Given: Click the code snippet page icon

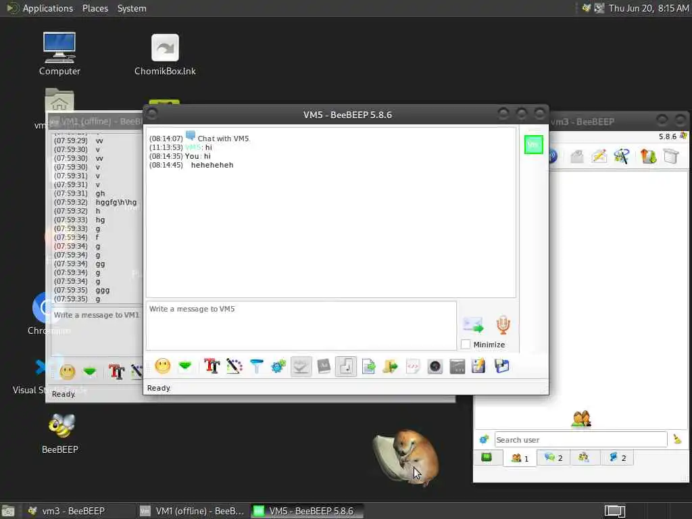Looking at the screenshot, I should [413, 366].
